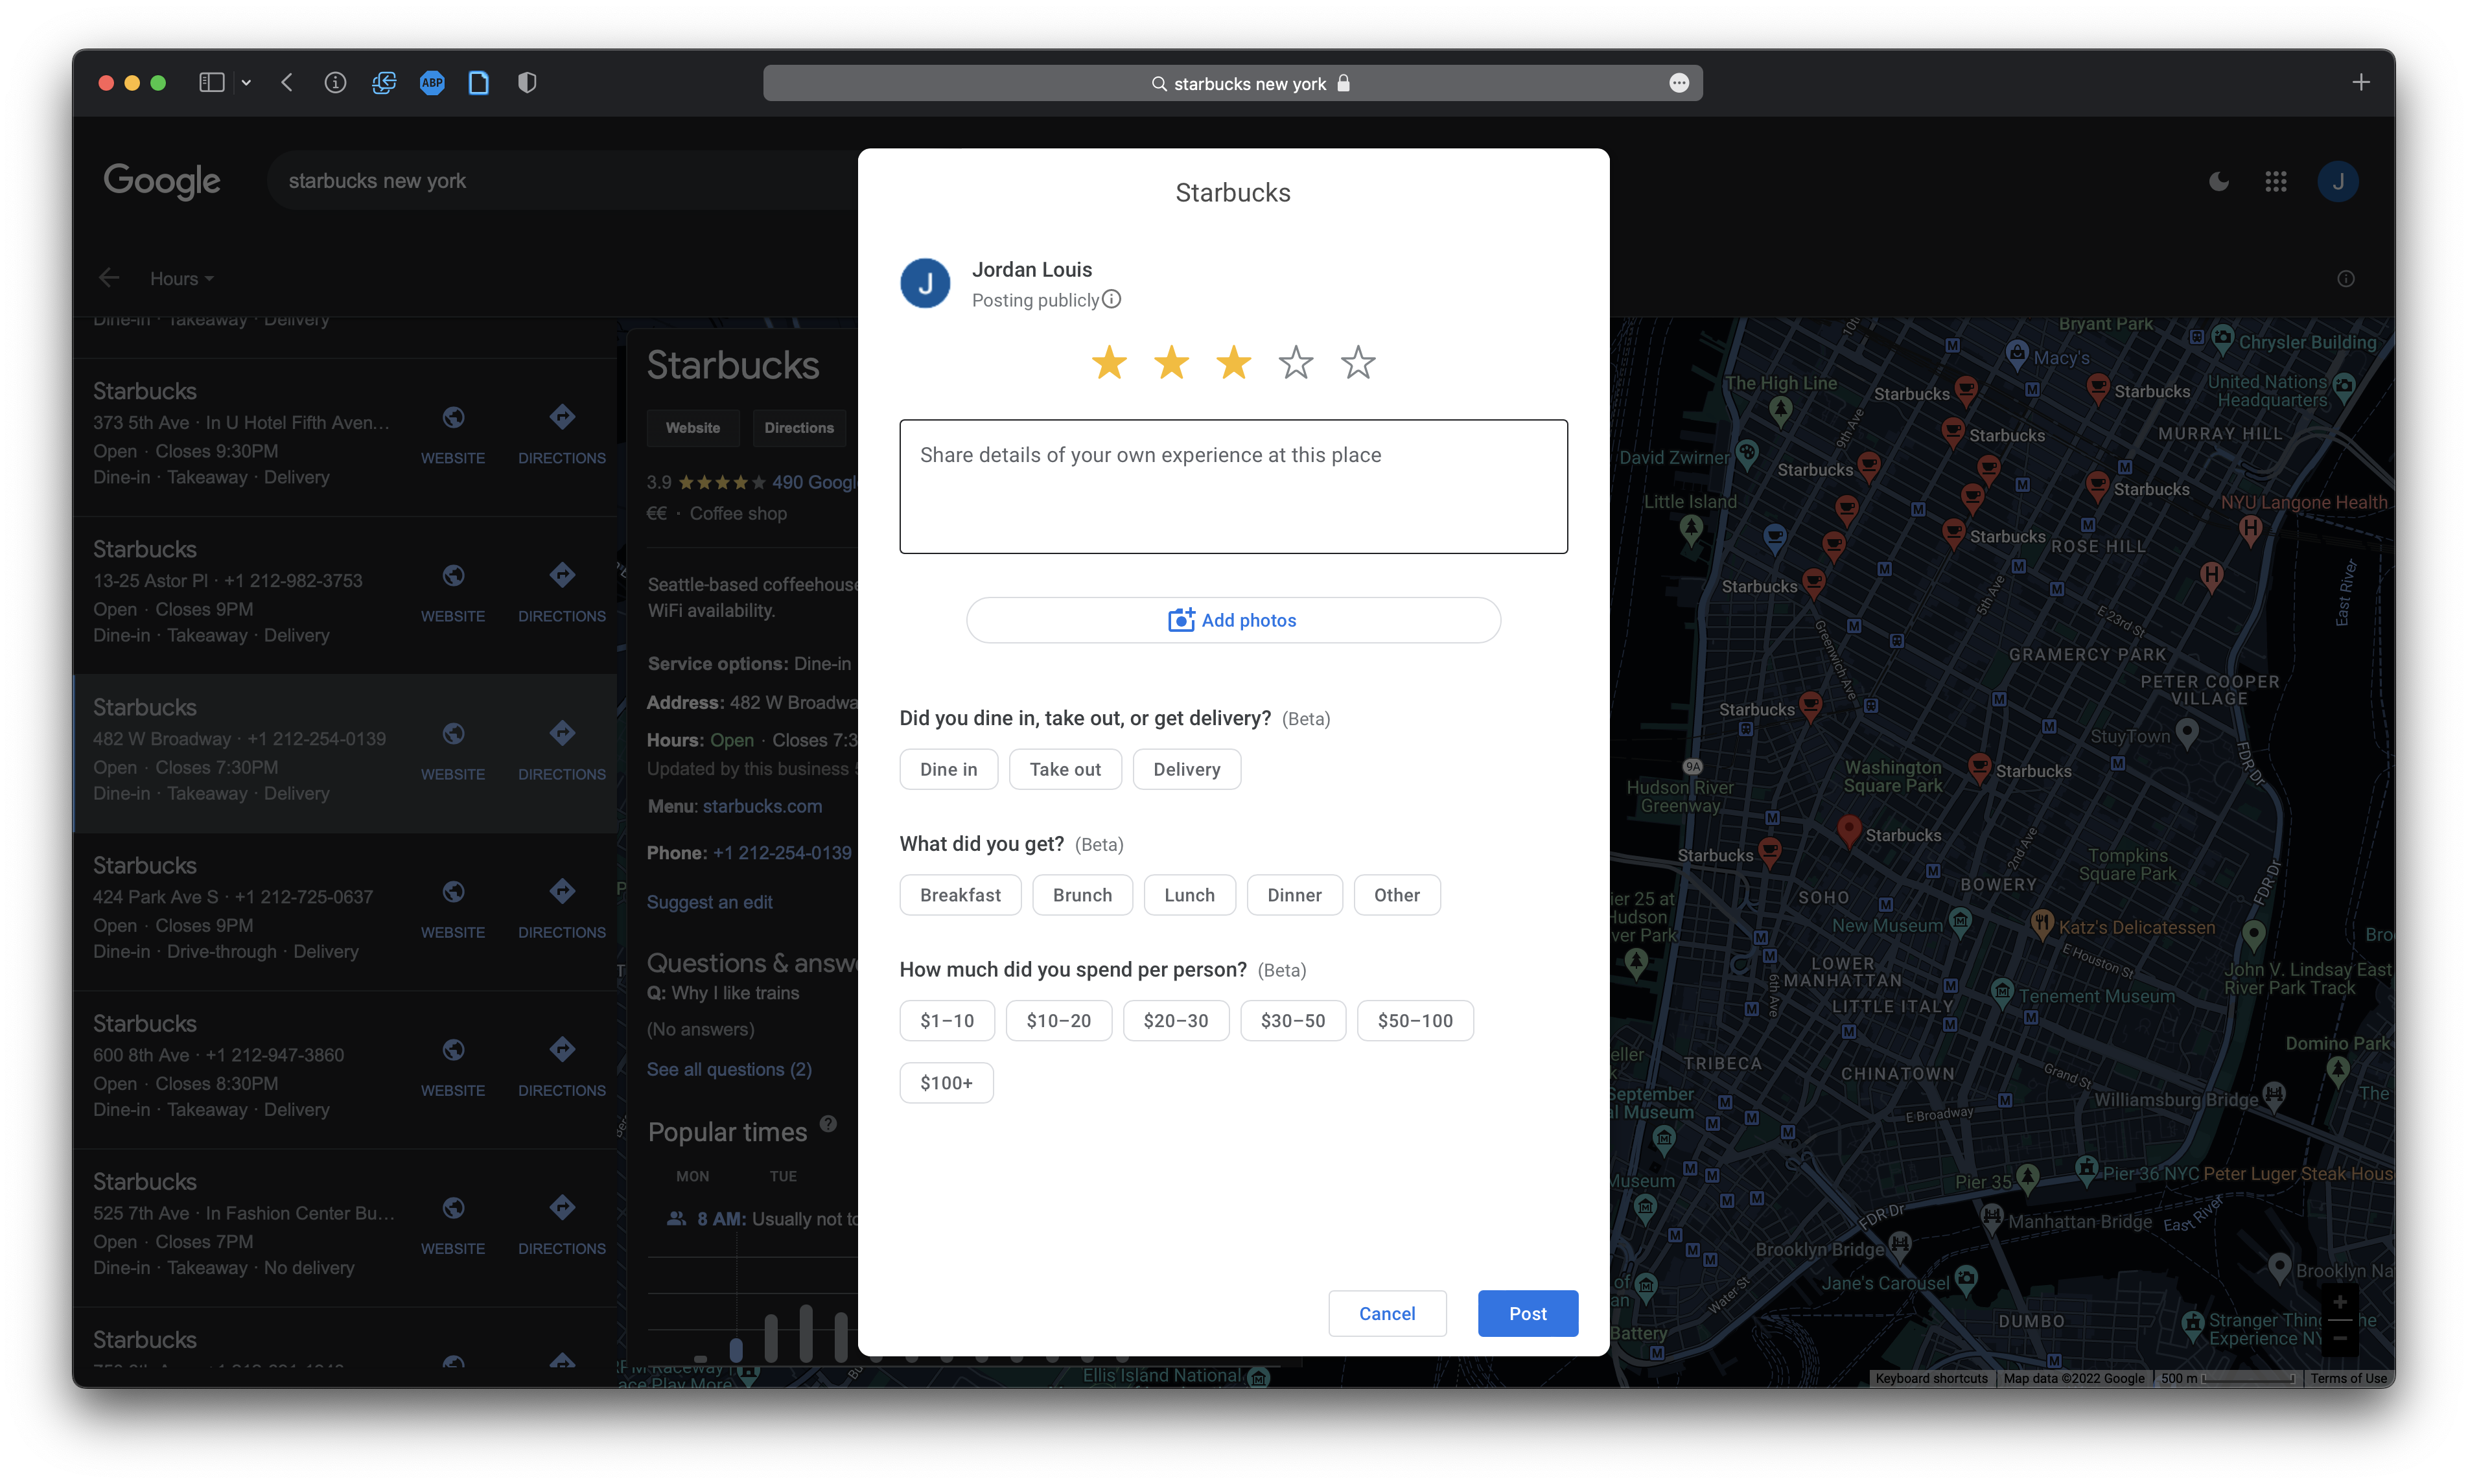
Task: Open the Google apps grid
Action: (2276, 181)
